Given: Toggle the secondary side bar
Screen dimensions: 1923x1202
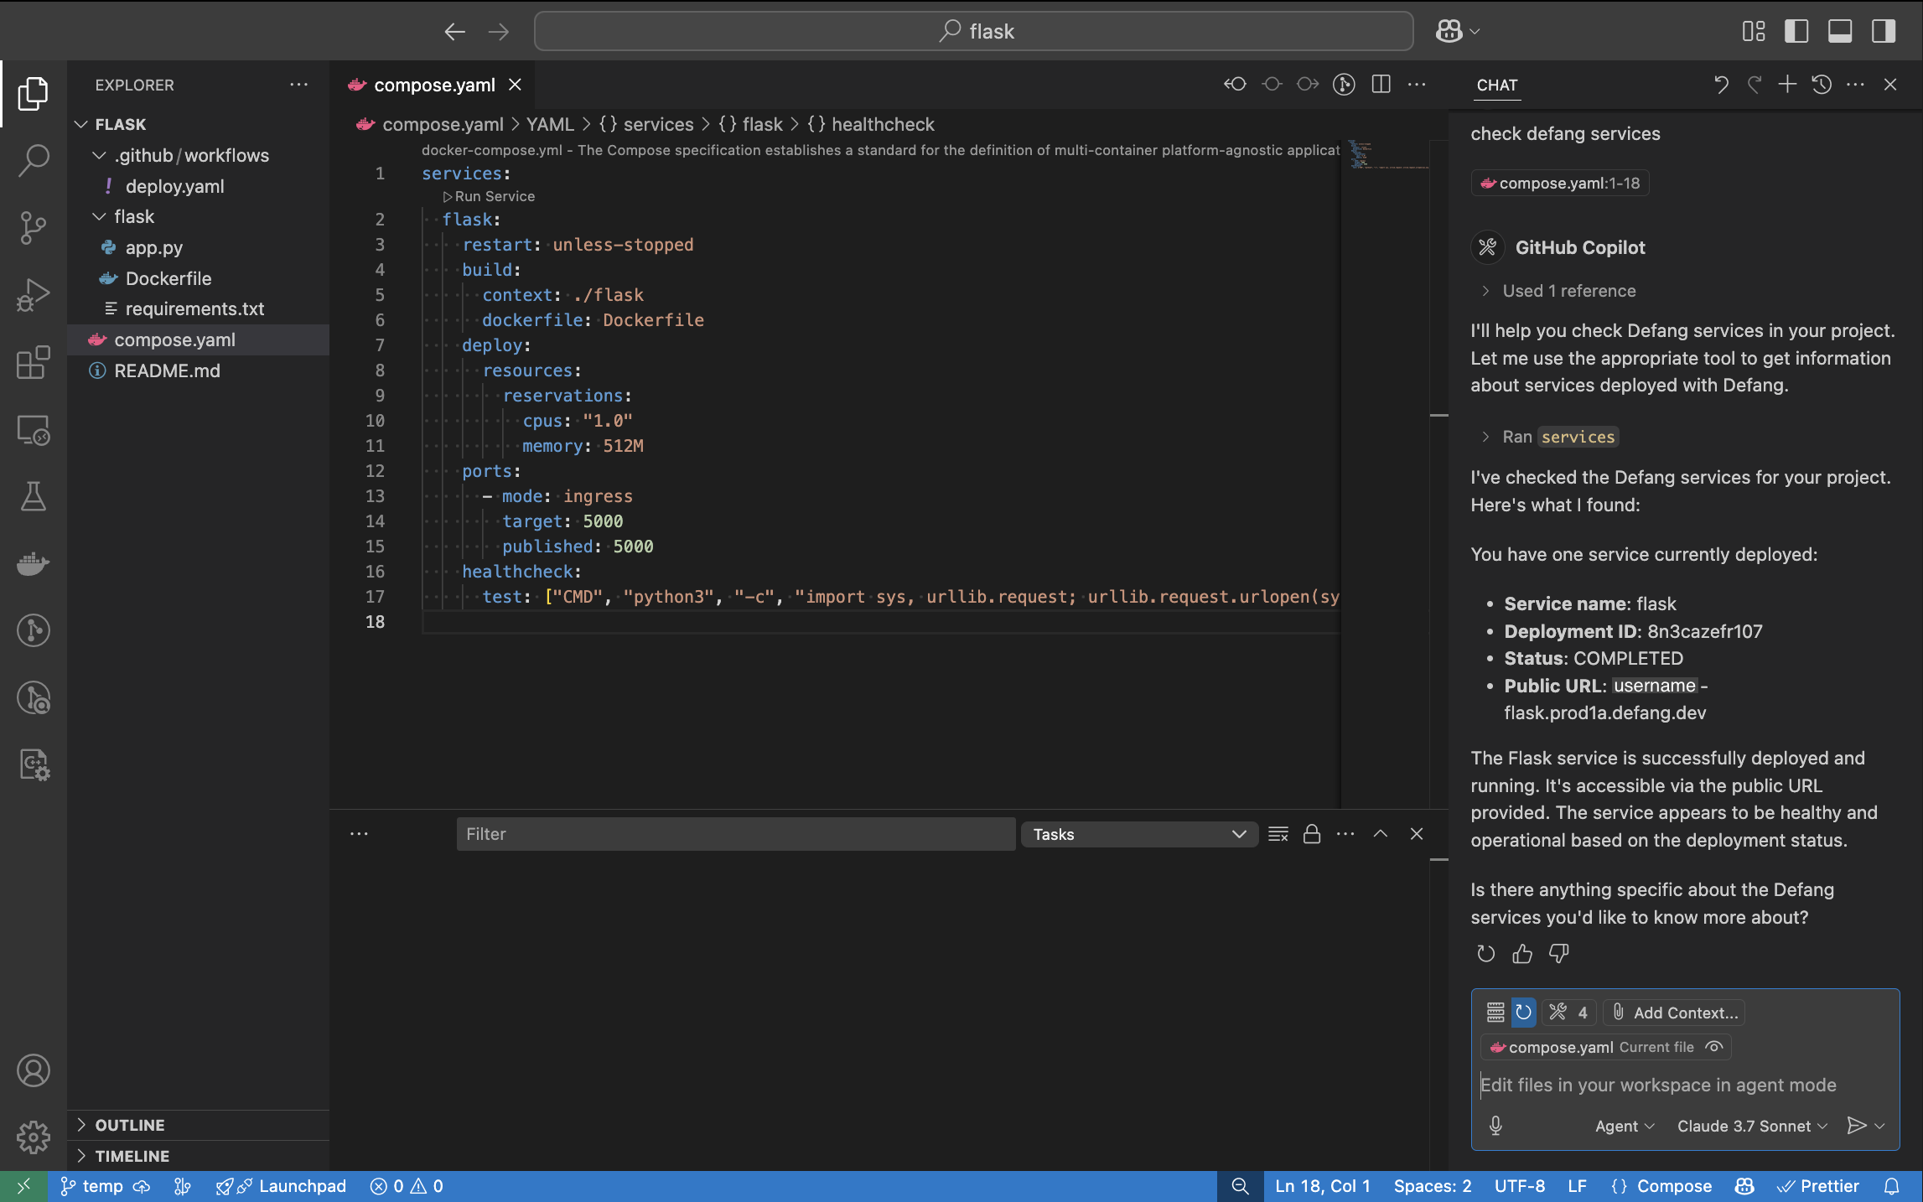Looking at the screenshot, I should [x=1884, y=32].
